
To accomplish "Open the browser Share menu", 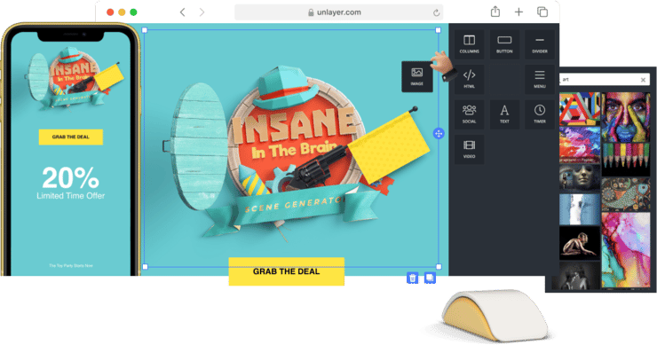I will [495, 12].
